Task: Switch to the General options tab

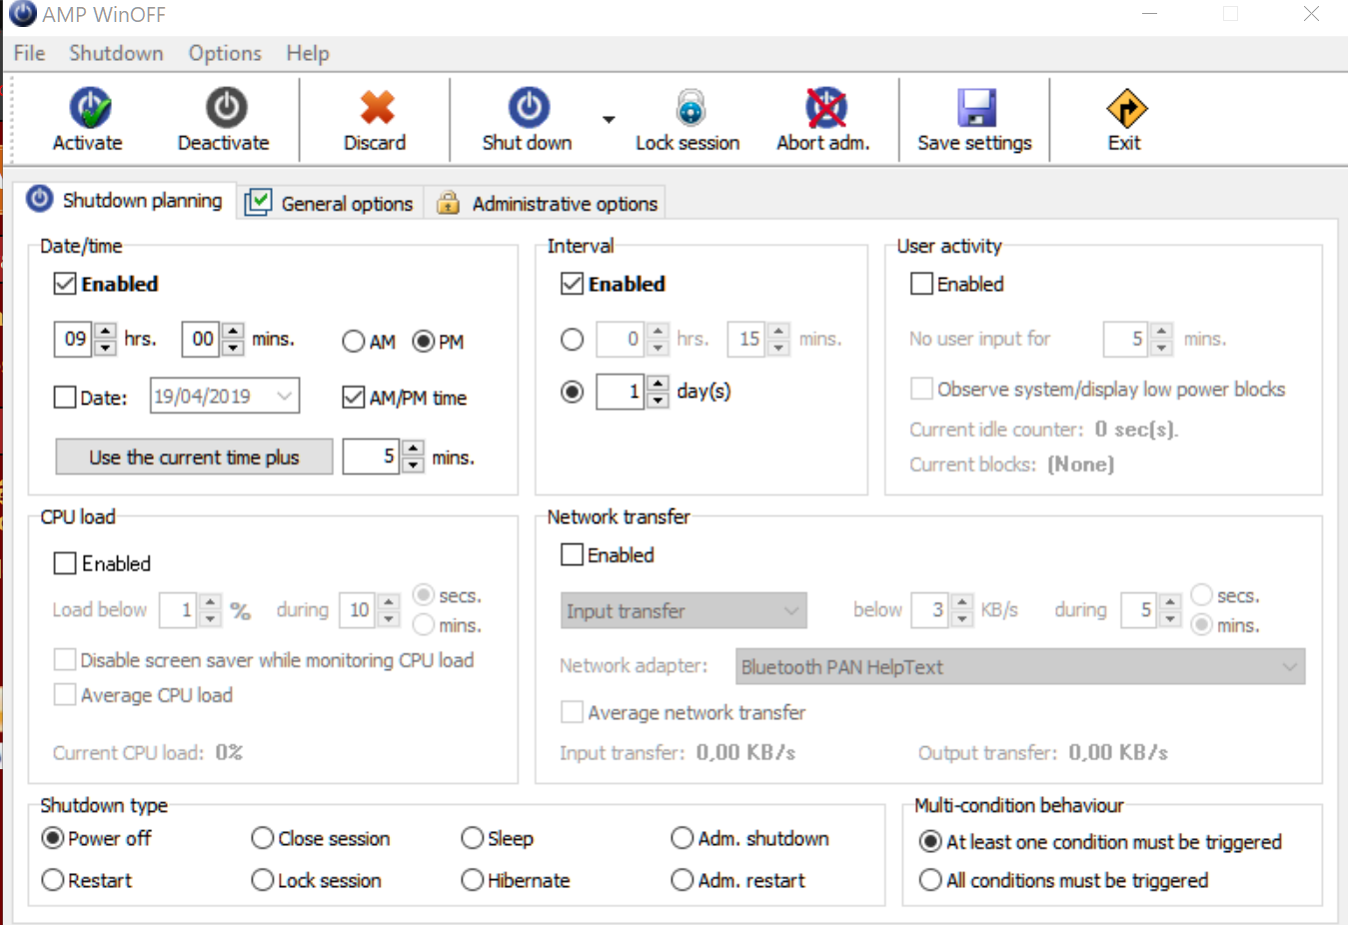Action: (x=330, y=203)
